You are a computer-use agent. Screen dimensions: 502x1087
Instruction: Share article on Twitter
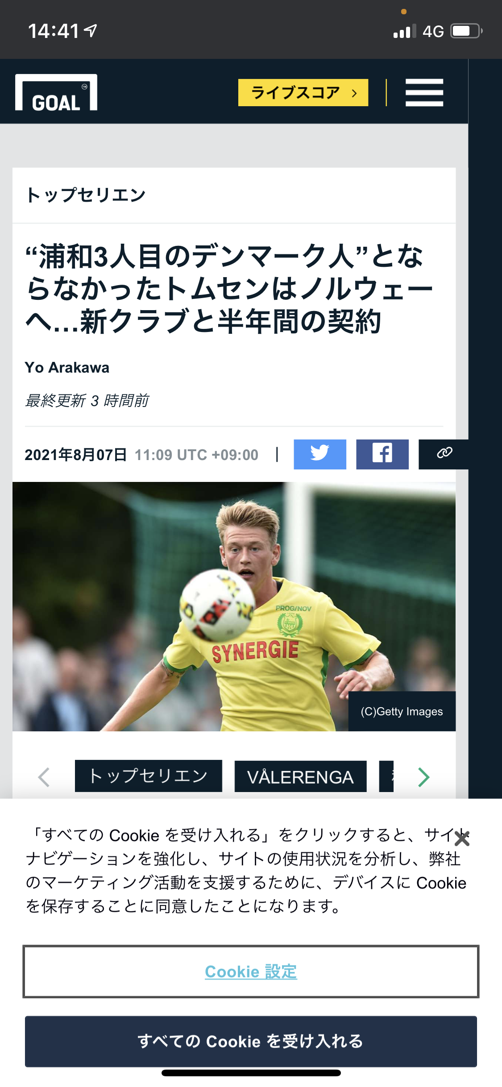pyautogui.click(x=319, y=454)
